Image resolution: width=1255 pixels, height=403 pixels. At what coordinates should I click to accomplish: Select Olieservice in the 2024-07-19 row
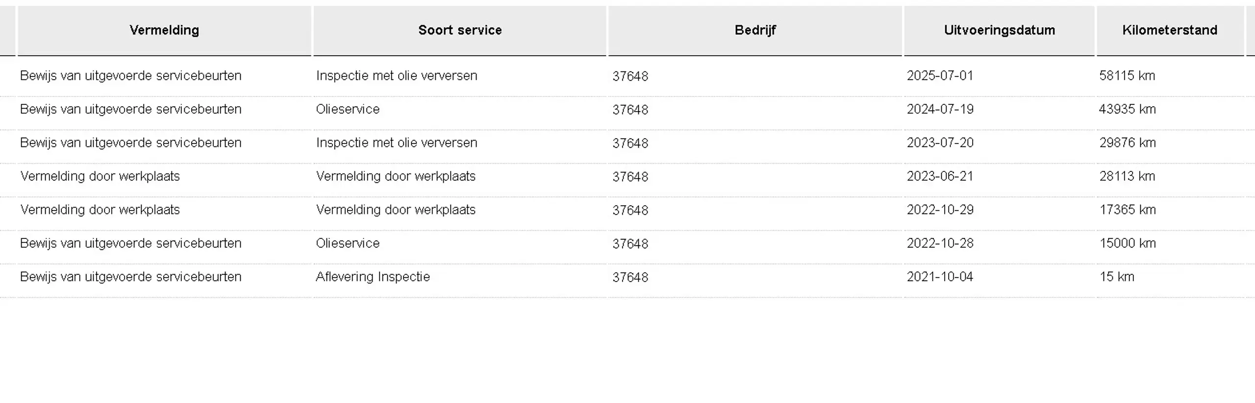pyautogui.click(x=348, y=109)
